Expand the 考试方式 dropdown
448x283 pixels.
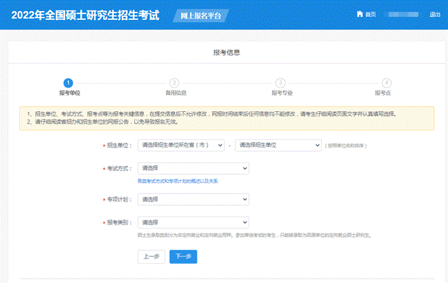click(193, 168)
